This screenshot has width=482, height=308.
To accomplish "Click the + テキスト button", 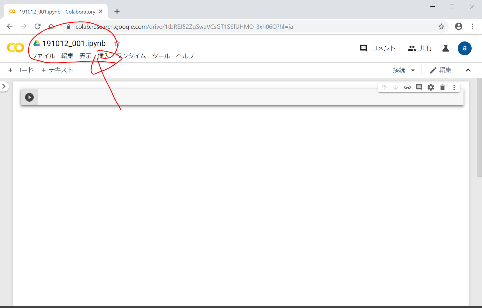I will [x=57, y=70].
